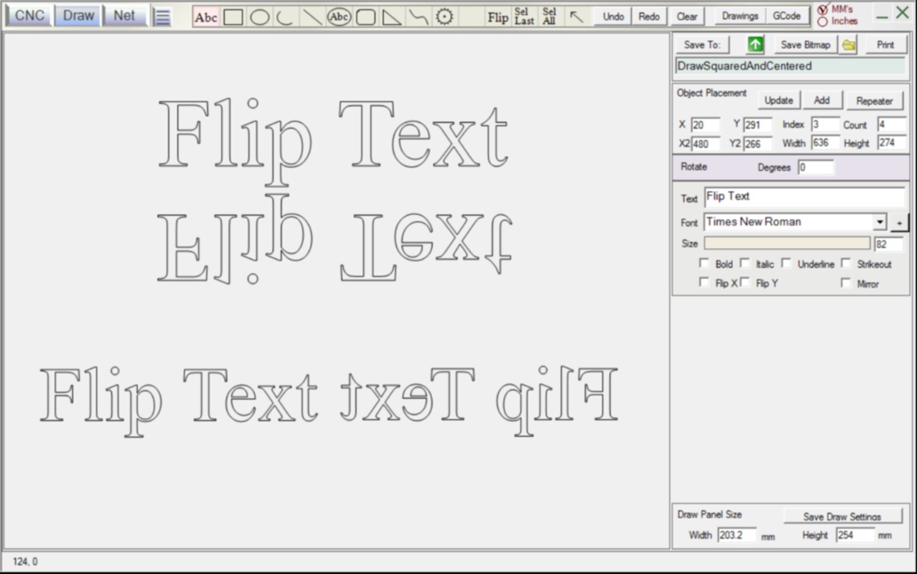Viewport: 917px width, 574px height.
Task: Open the GCode view
Action: click(x=787, y=16)
